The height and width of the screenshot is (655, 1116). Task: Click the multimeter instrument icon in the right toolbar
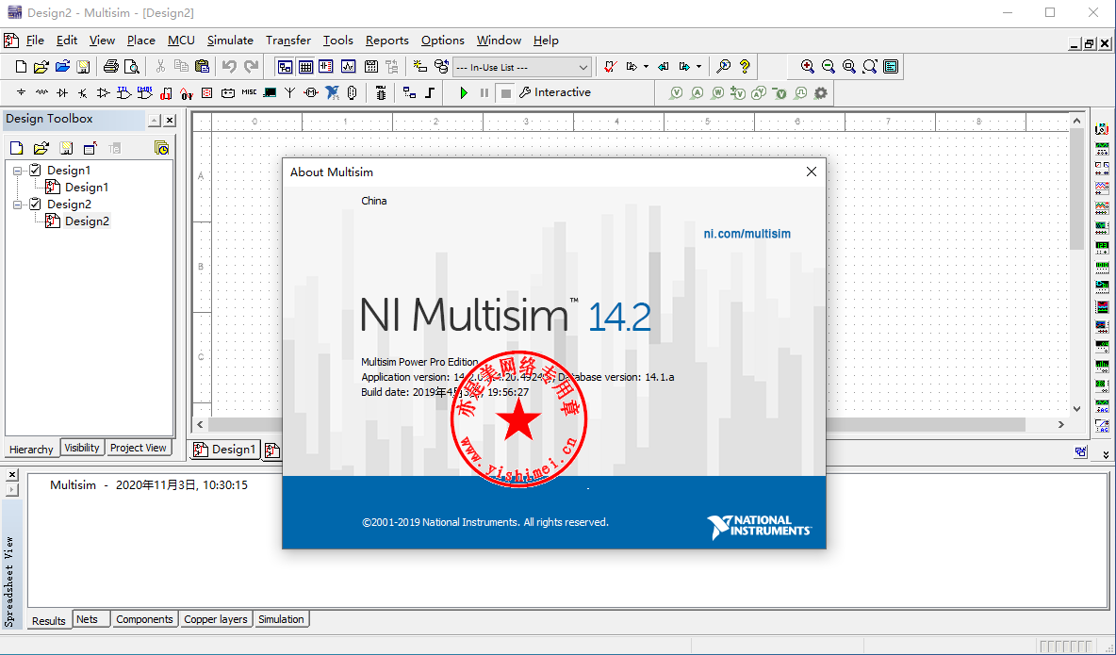pyautogui.click(x=1102, y=130)
